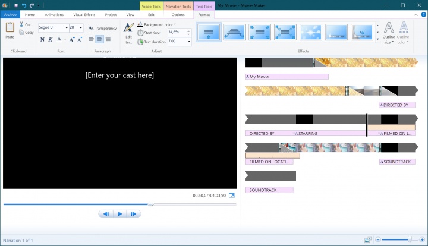Change thumbnail size icon in status bar
This screenshot has width=428, height=246.
point(368,239)
